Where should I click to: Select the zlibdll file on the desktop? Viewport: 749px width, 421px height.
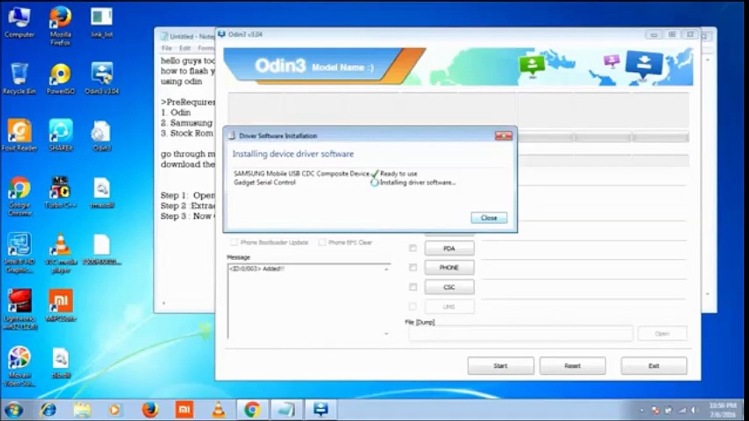click(60, 363)
